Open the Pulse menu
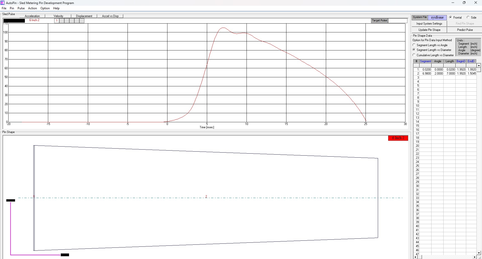Screen dimensions: 482x259 (21, 8)
